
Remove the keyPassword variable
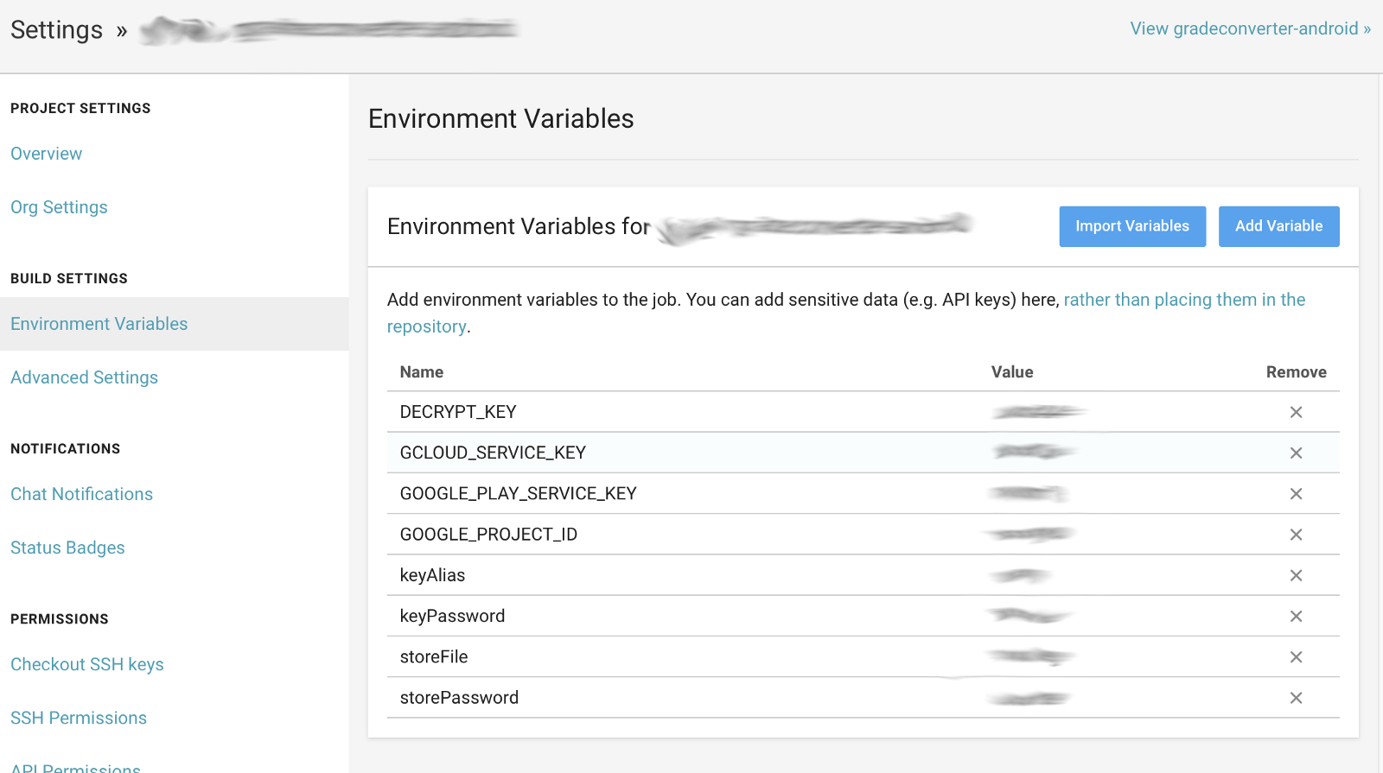pyautogui.click(x=1296, y=616)
